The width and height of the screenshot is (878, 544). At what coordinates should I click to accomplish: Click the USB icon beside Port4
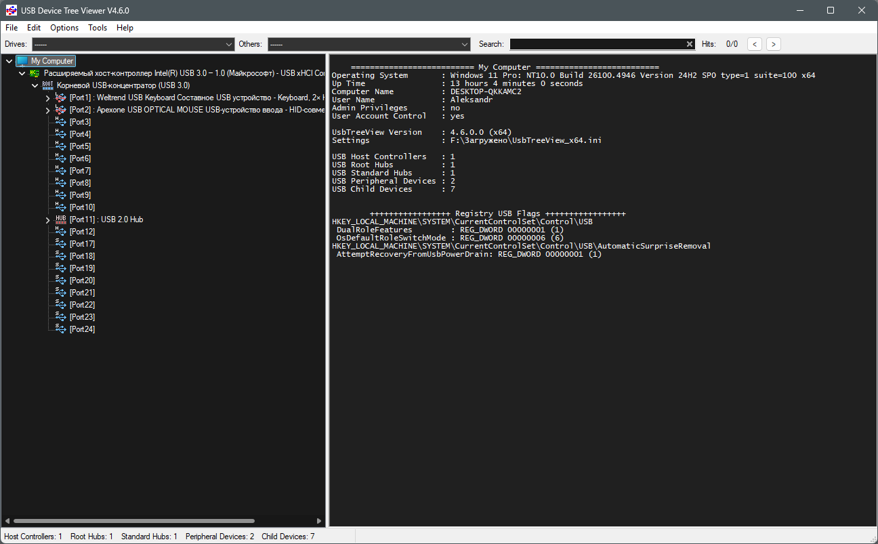click(61, 134)
